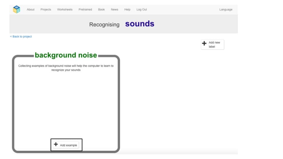The image size is (283, 159).
Task: Click the Add new label button
Action: click(x=213, y=44)
